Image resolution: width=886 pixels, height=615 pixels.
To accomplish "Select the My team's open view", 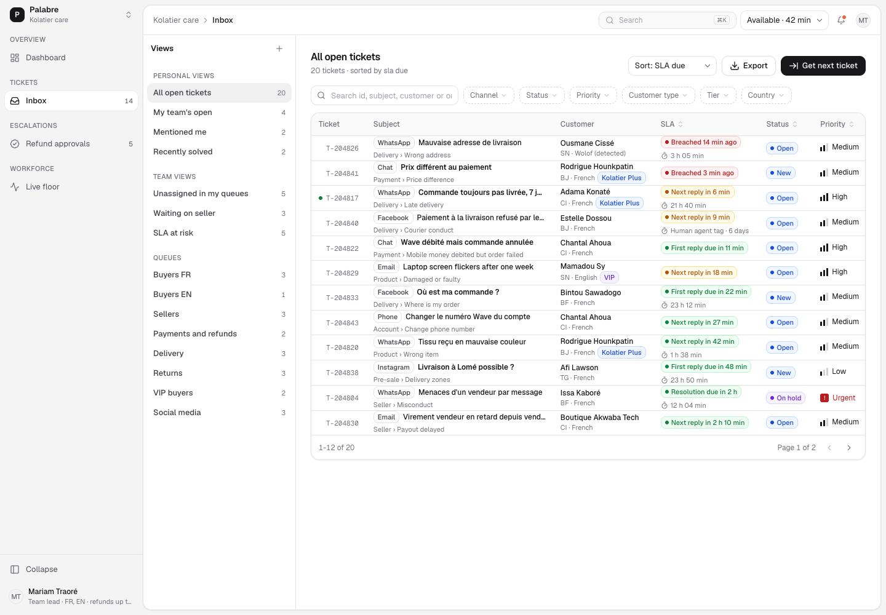I will 219,113.
